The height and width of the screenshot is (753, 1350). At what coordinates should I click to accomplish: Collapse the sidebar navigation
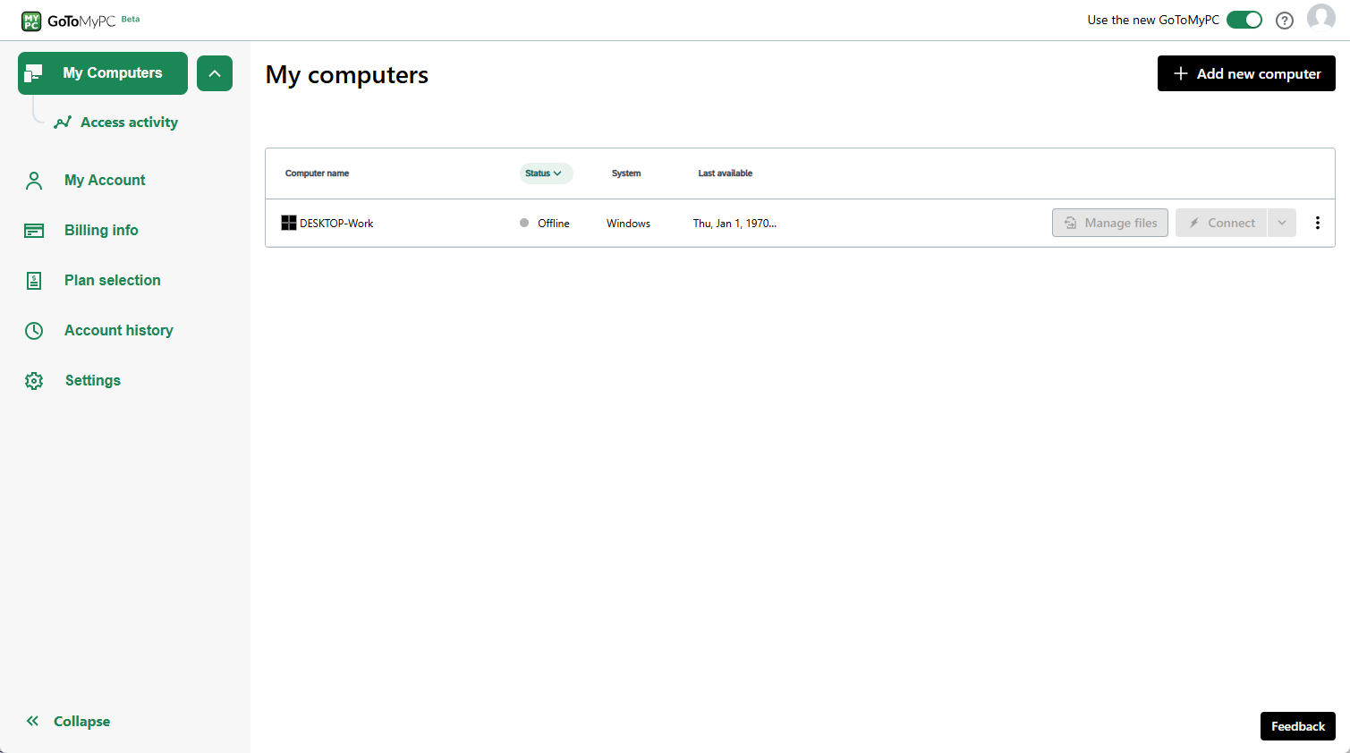tap(69, 722)
